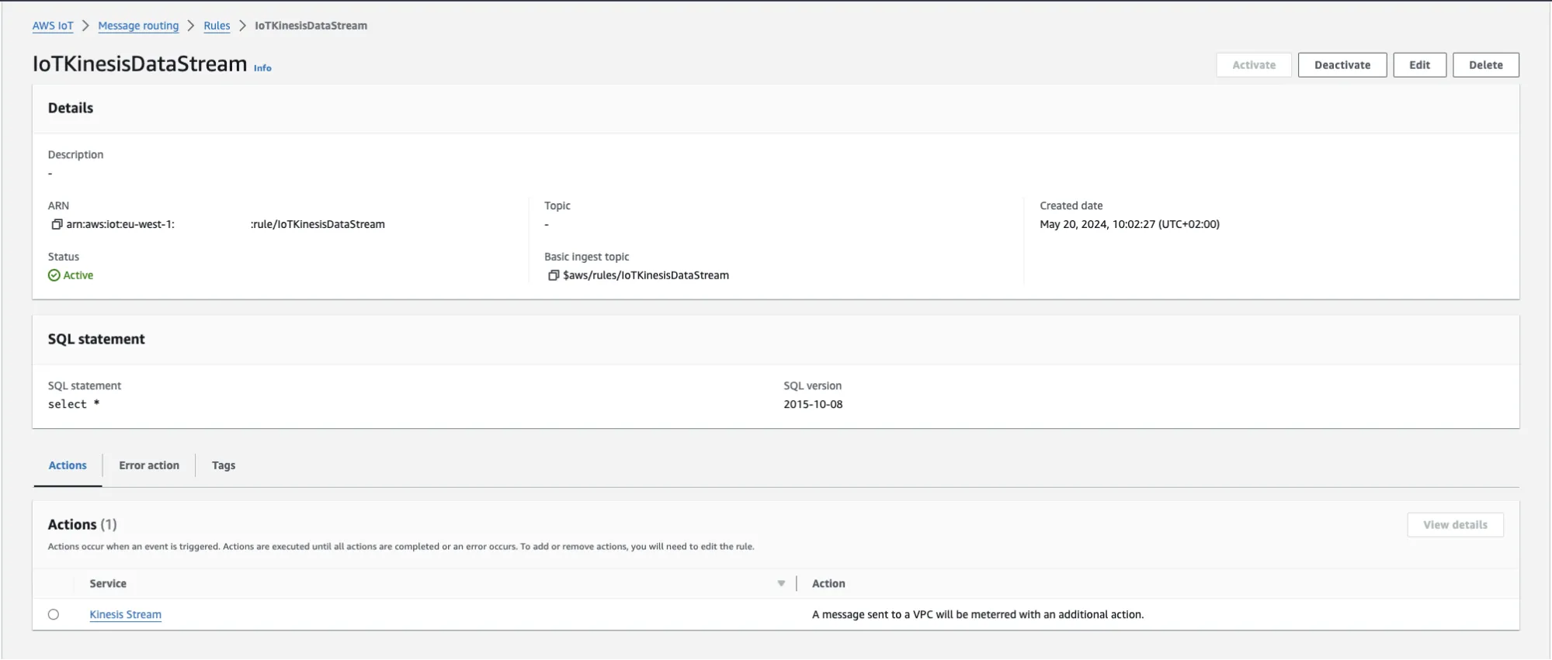1552x660 pixels.
Task: Click the VPC message metering action text
Action: click(977, 615)
